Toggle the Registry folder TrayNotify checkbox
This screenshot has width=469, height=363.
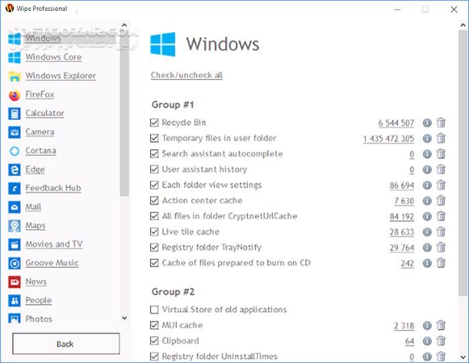(x=155, y=248)
